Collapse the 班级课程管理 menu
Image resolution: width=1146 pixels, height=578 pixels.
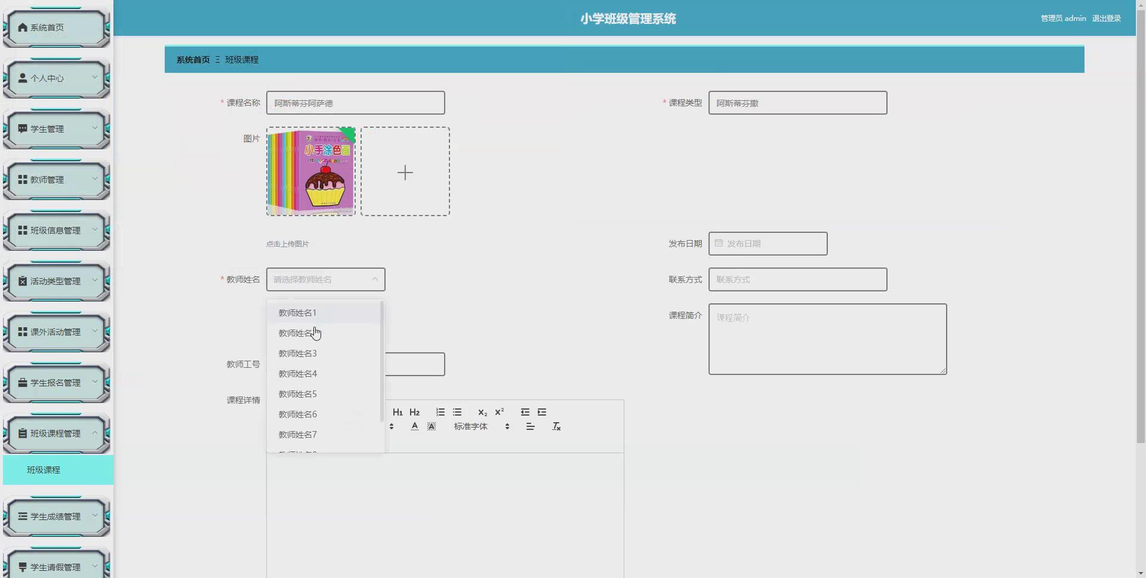click(56, 433)
